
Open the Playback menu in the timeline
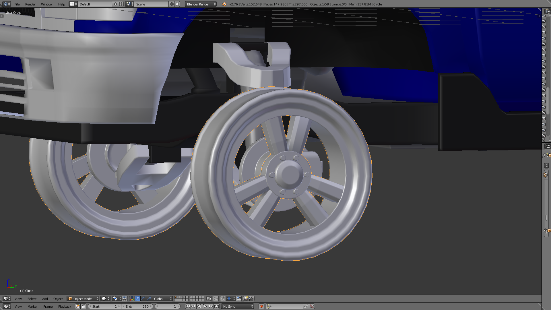pyautogui.click(x=65, y=306)
